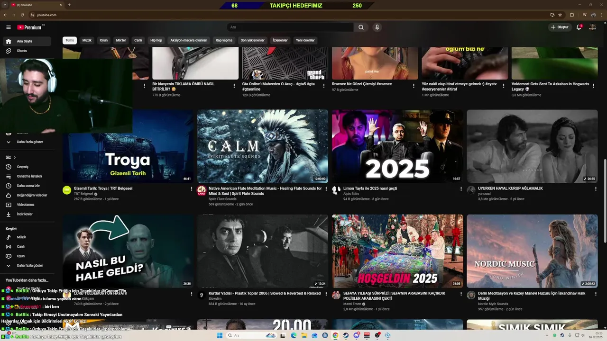Click the Spirit Flute Sounds channel avatar

point(202,190)
